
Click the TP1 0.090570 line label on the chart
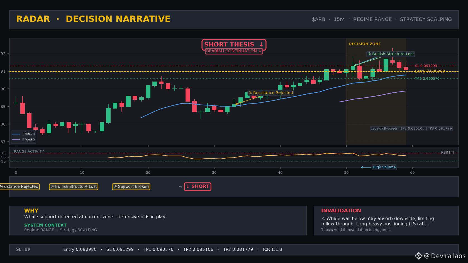(427, 79)
